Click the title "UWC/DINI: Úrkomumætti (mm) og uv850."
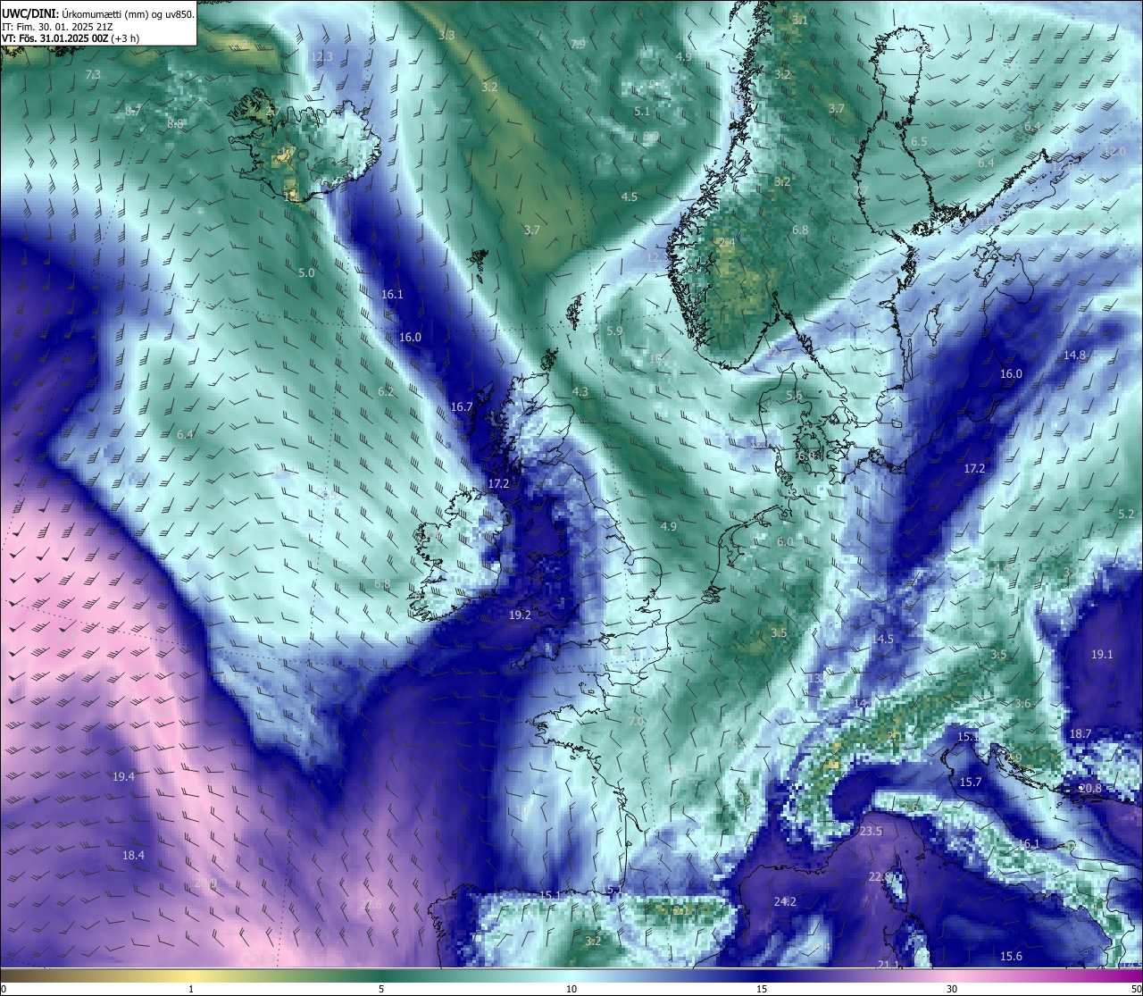 tap(98, 13)
